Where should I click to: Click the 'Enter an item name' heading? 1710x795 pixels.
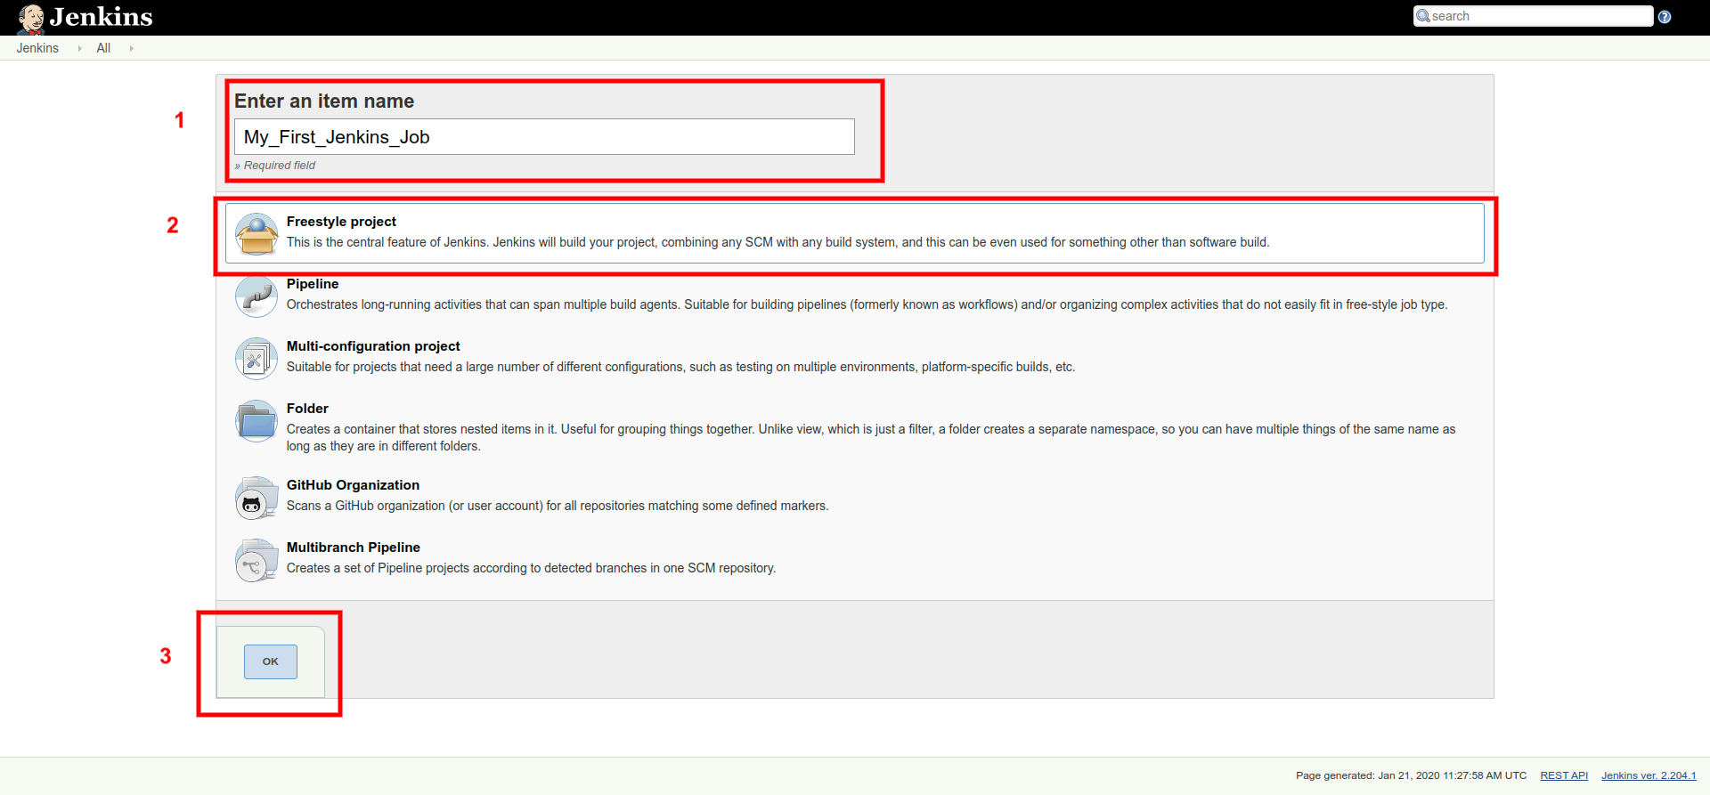click(324, 101)
